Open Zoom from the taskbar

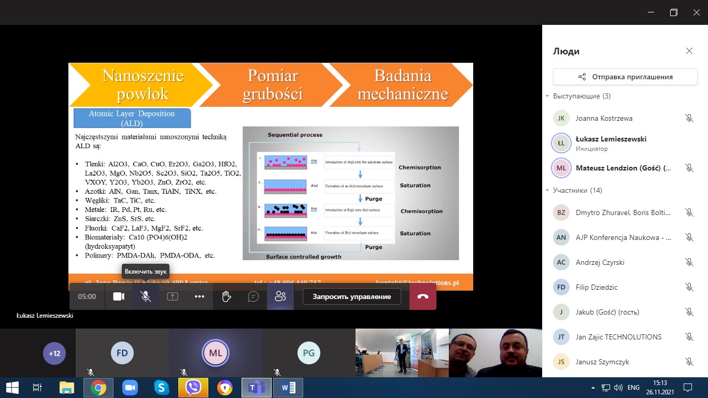130,387
